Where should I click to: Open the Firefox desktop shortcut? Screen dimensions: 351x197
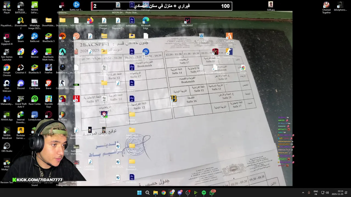tap(90, 22)
